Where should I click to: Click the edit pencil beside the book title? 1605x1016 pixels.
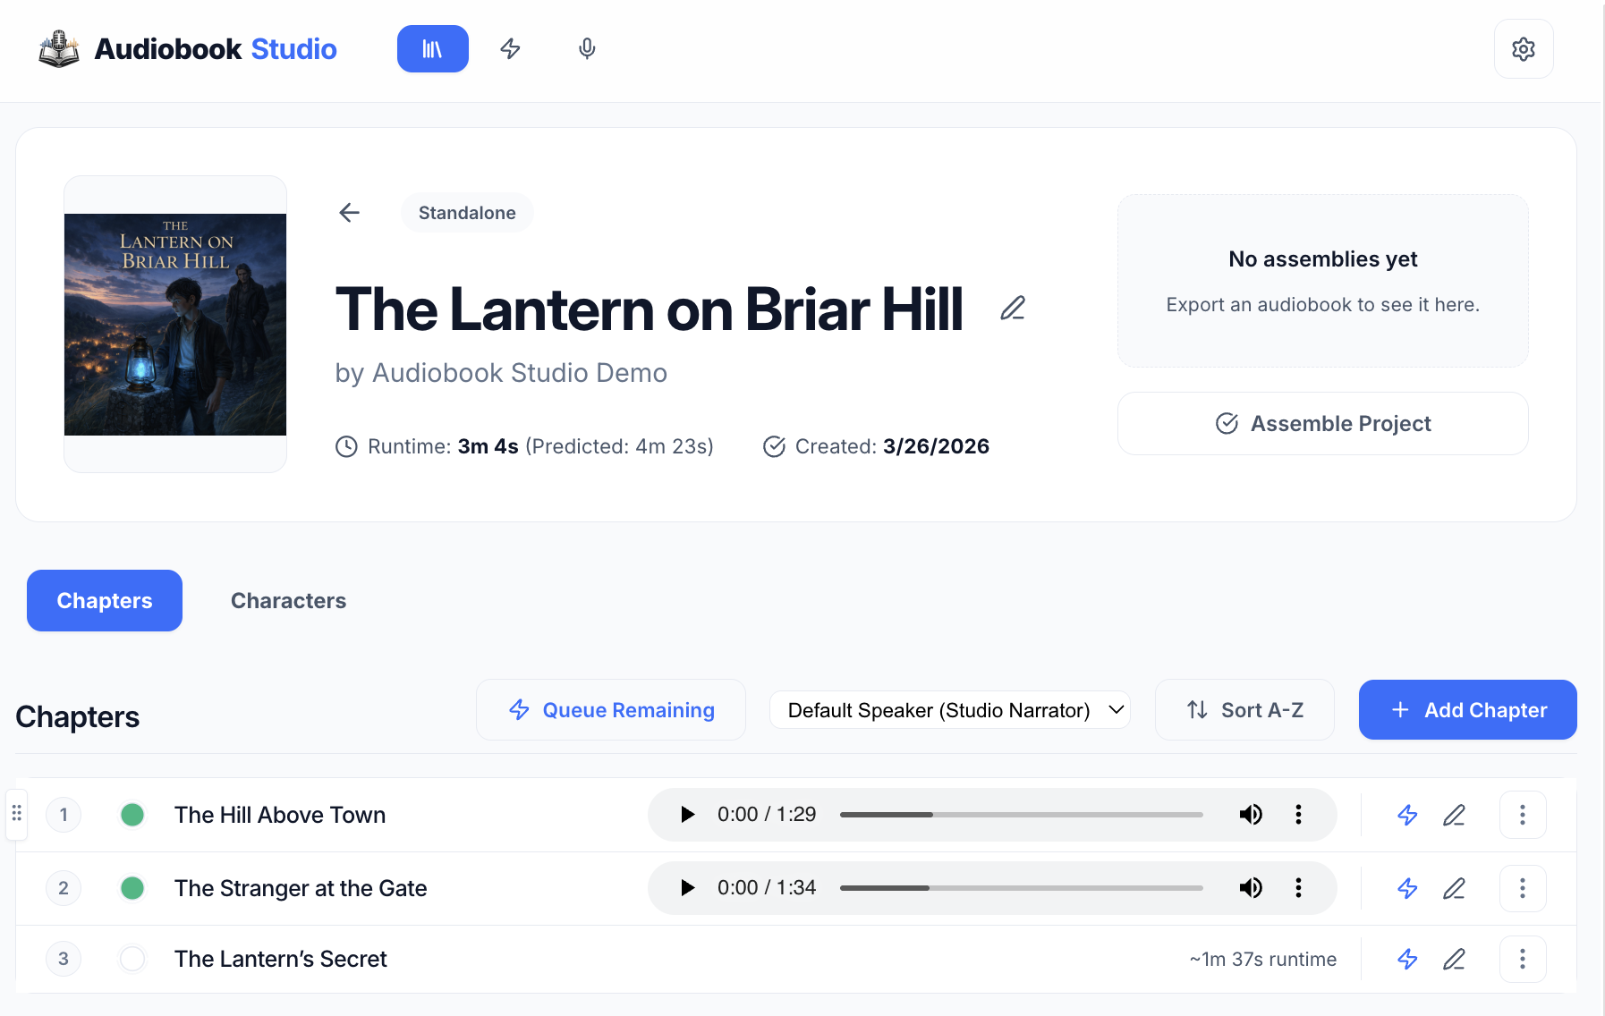point(1012,308)
